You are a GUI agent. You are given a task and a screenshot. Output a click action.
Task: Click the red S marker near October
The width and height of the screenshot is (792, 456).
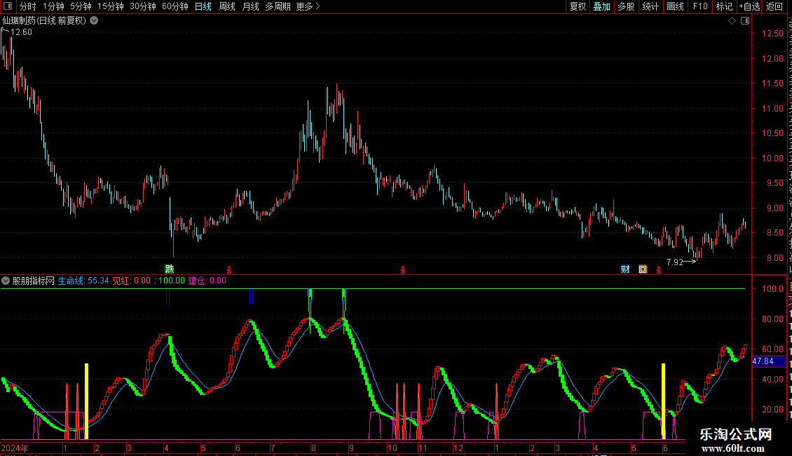(402, 270)
